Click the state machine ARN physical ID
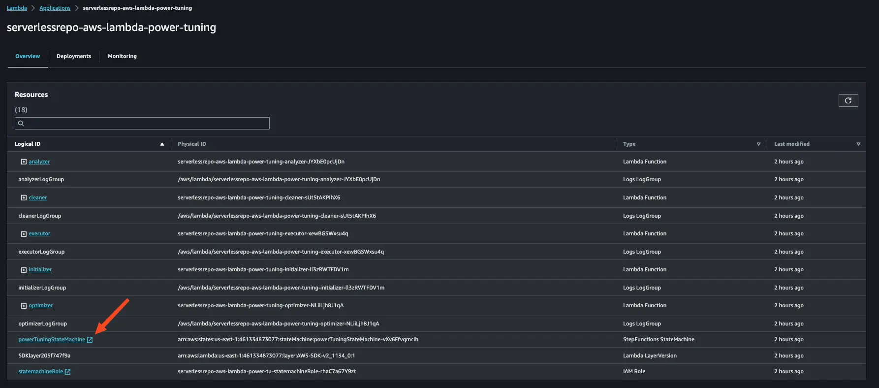This screenshot has width=879, height=388. click(298, 339)
